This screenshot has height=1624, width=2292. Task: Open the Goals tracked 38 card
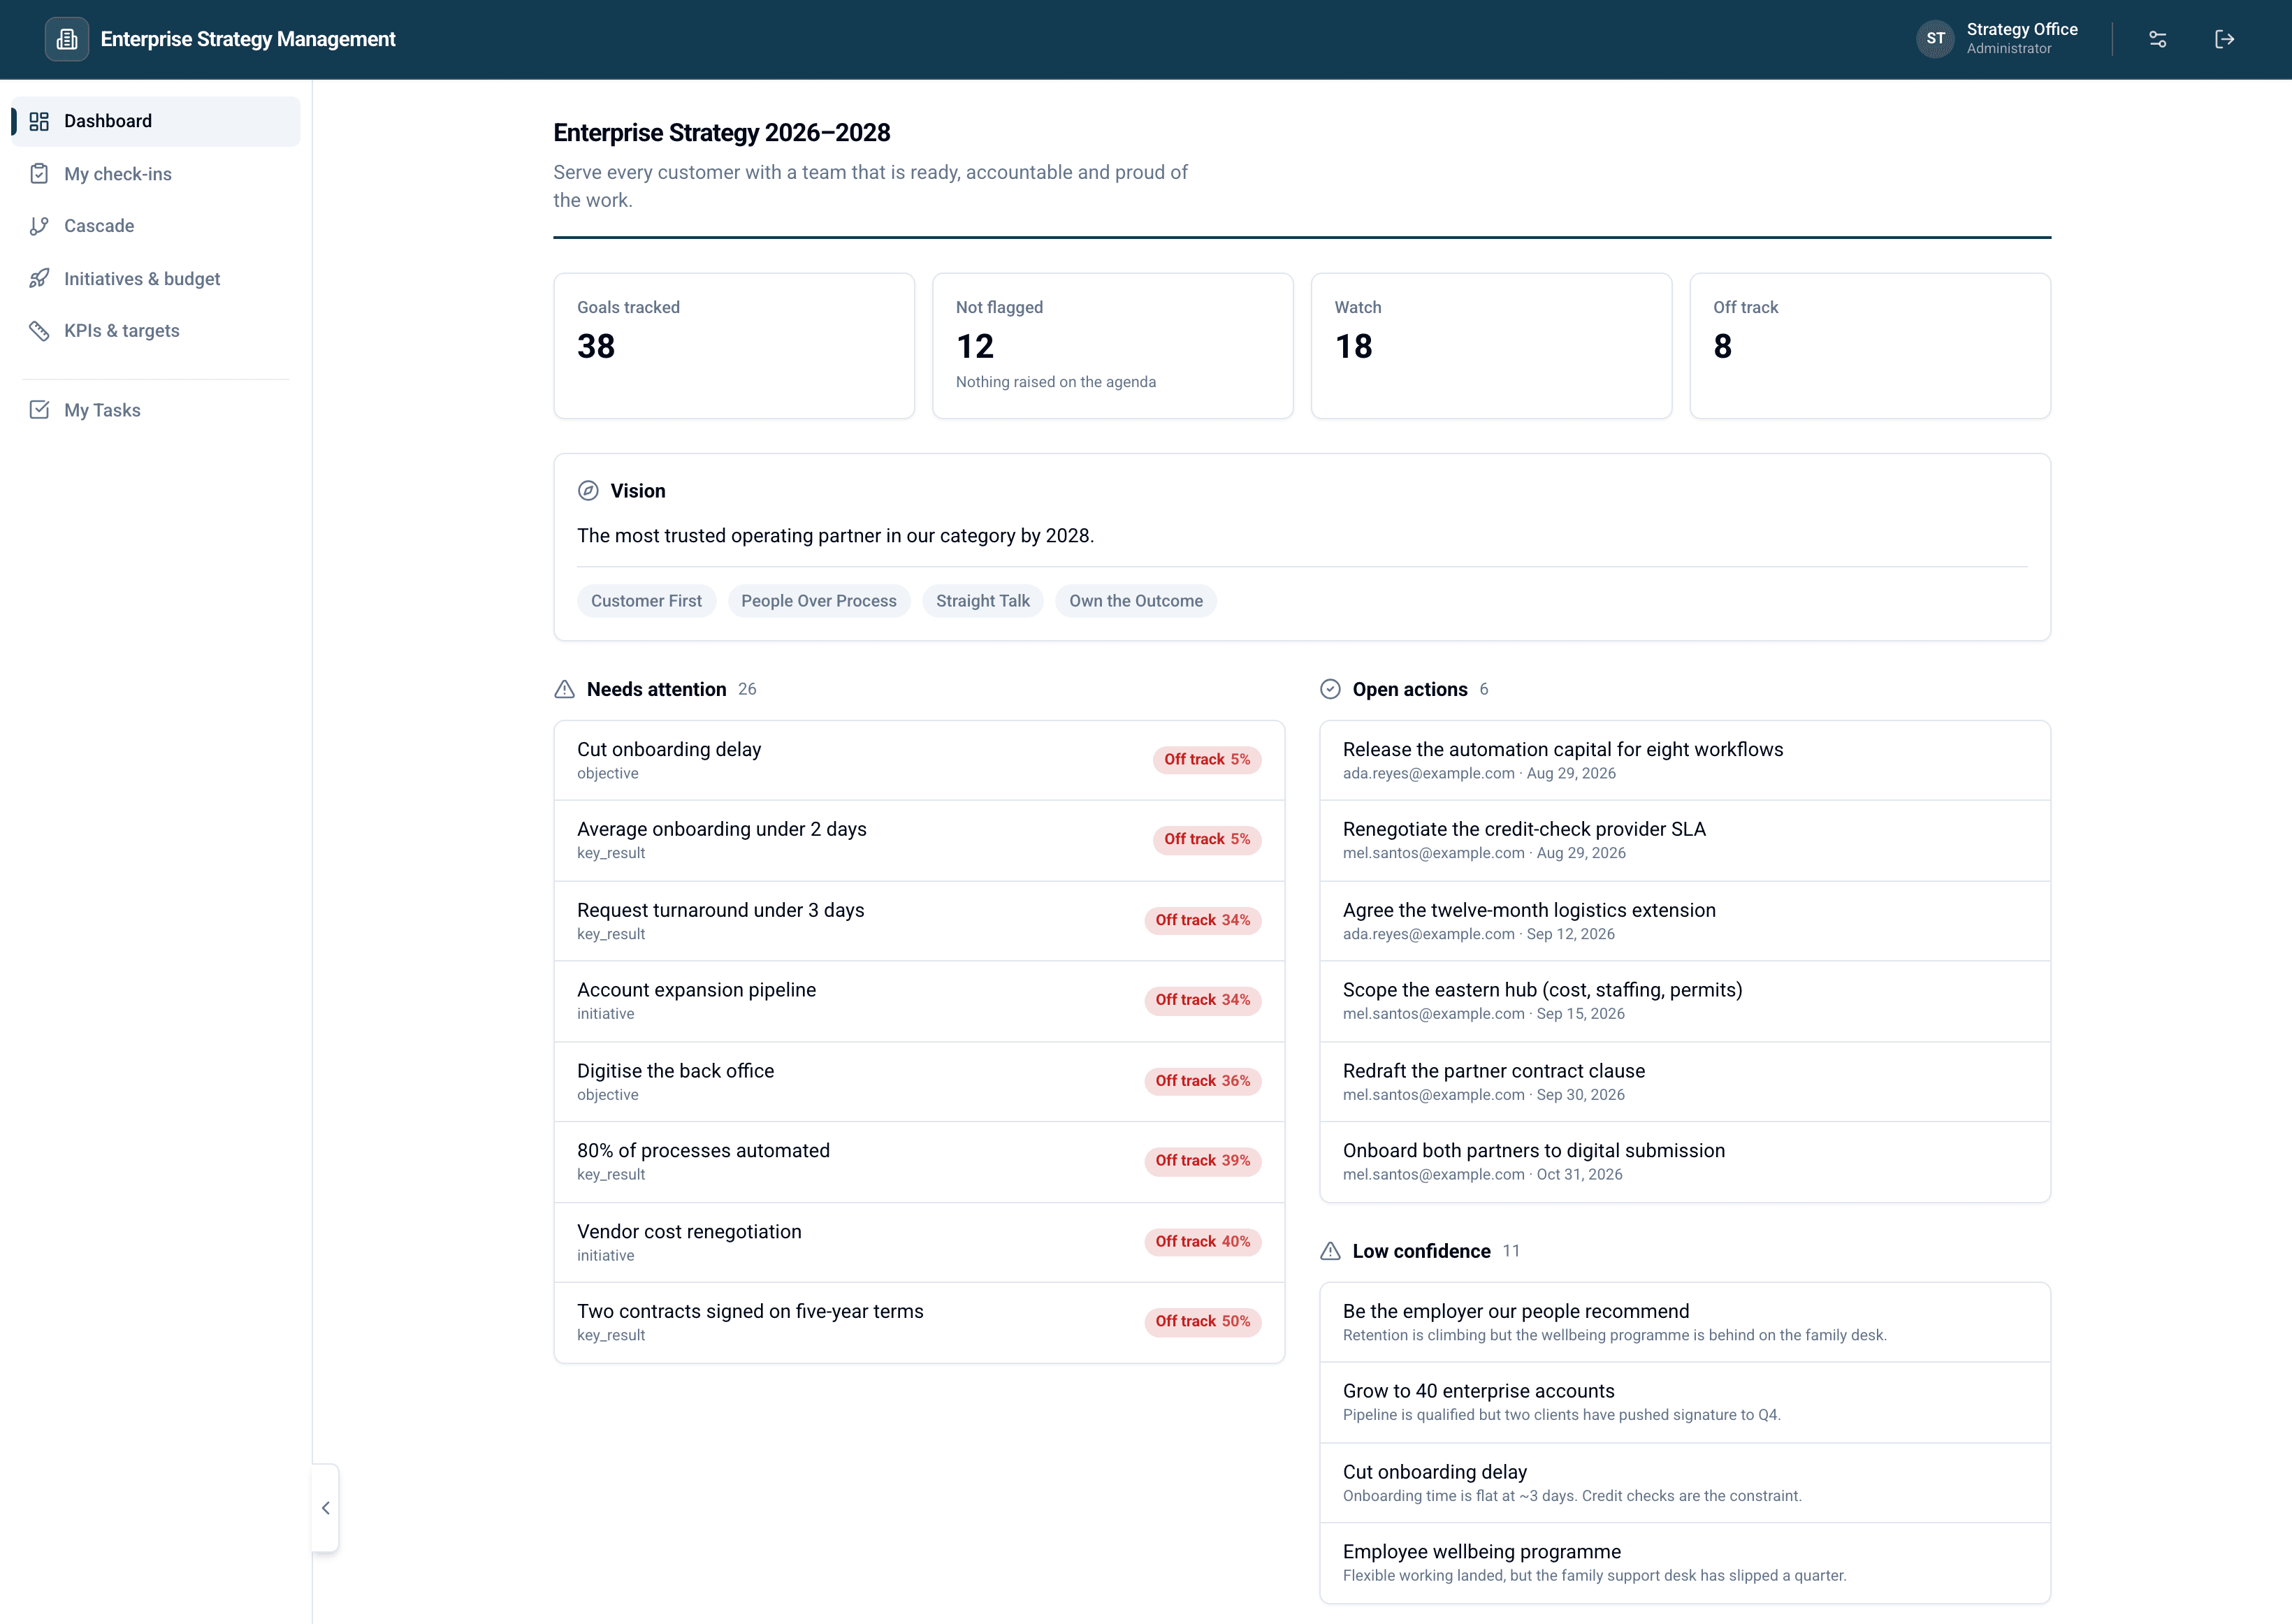click(x=734, y=346)
